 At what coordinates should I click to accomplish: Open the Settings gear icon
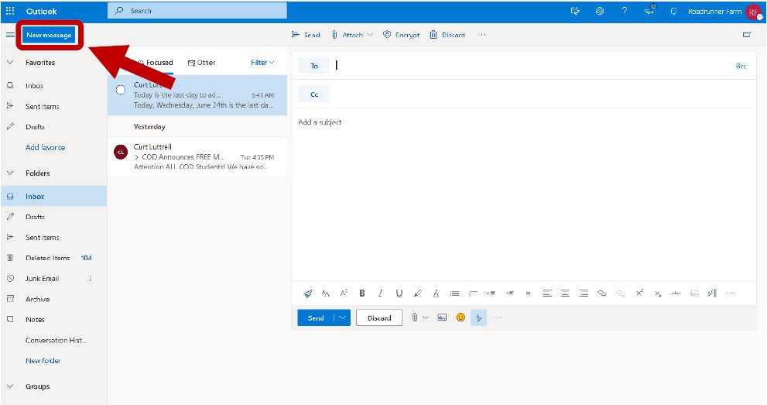click(600, 11)
